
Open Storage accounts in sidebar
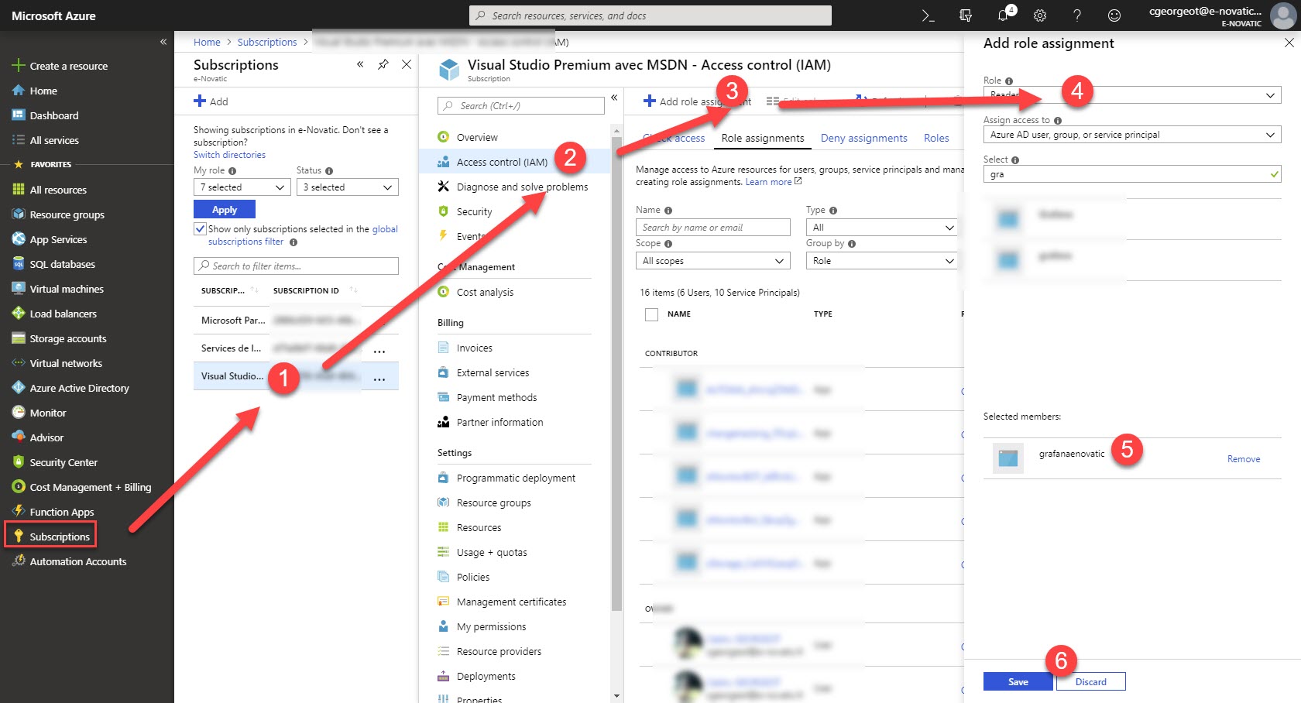[68, 338]
